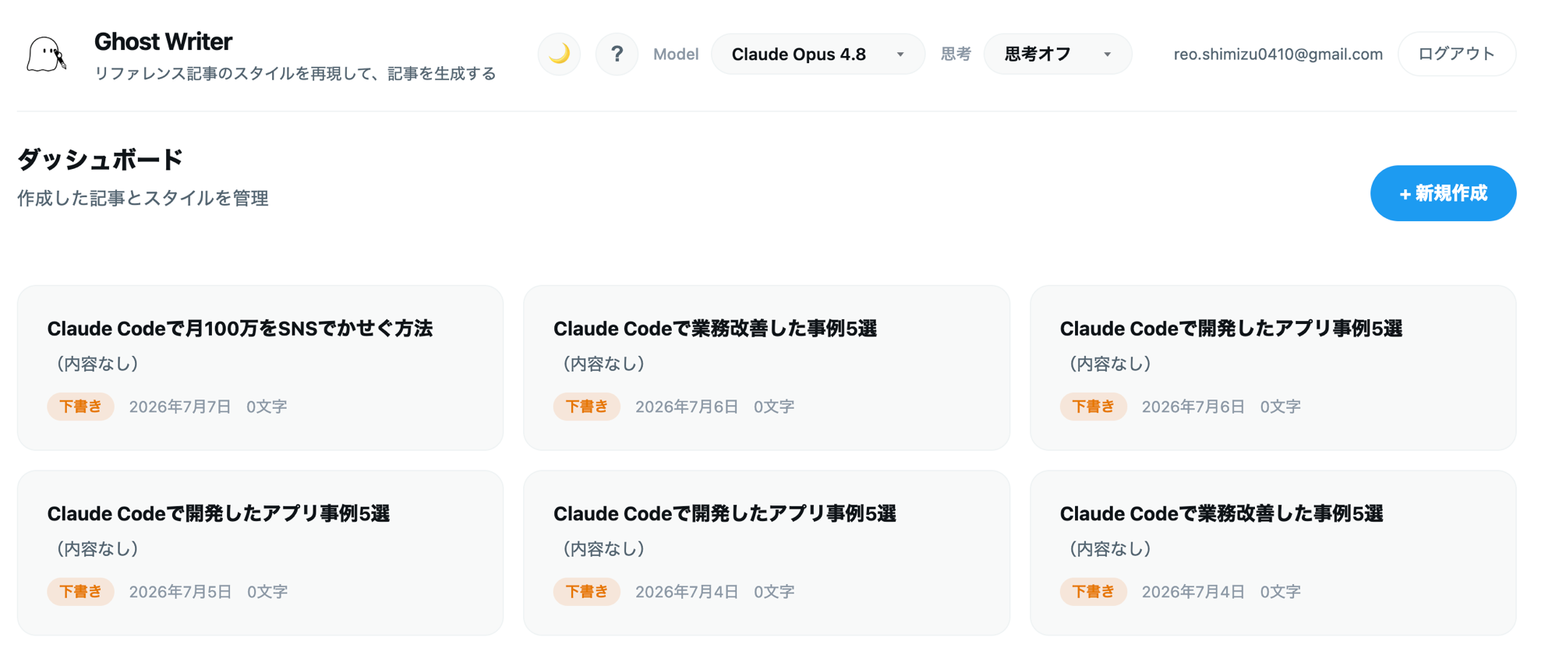Open the Claude Codeで開発したアプリ事例5選 card dated 2026年7月6日
Viewport: 1559px width, 648px height.
(1273, 368)
